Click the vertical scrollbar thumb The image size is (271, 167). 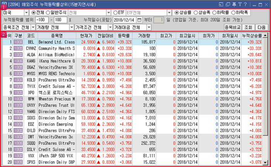tap(265, 87)
